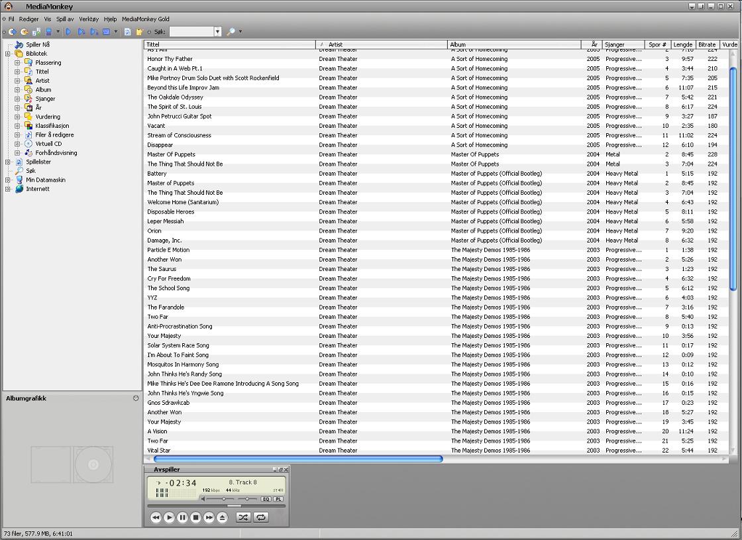The image size is (742, 540).
Task: Click the Virtuell CD disc icon
Action: tap(28, 143)
